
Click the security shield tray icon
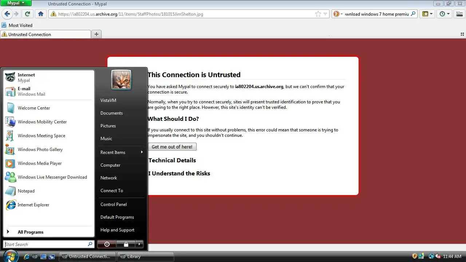(415, 257)
